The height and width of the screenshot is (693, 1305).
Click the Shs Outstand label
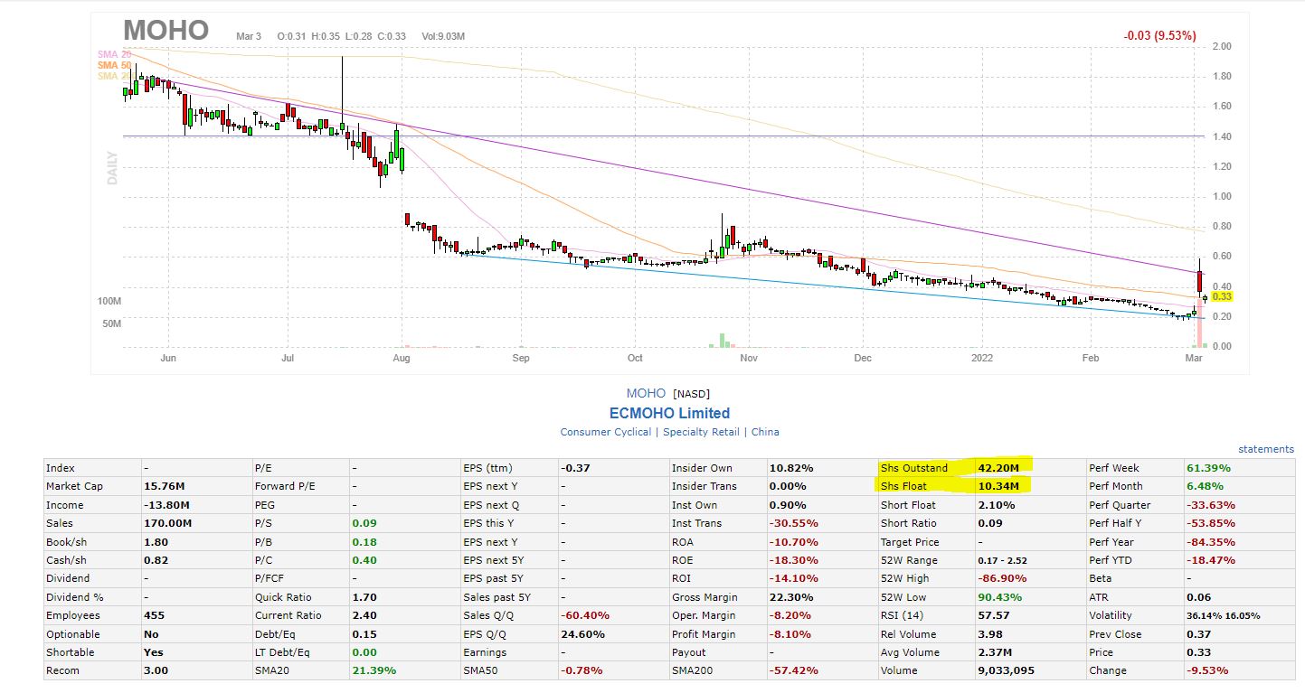point(914,468)
